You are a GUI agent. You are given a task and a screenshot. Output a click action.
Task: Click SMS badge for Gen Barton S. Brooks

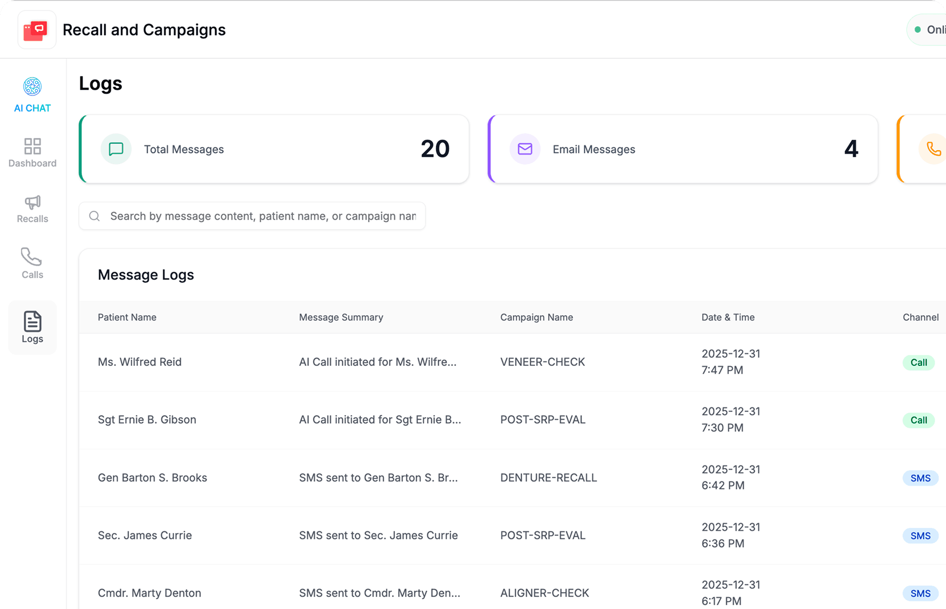pos(920,478)
